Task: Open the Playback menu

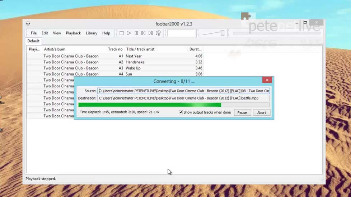Action: 74,33
